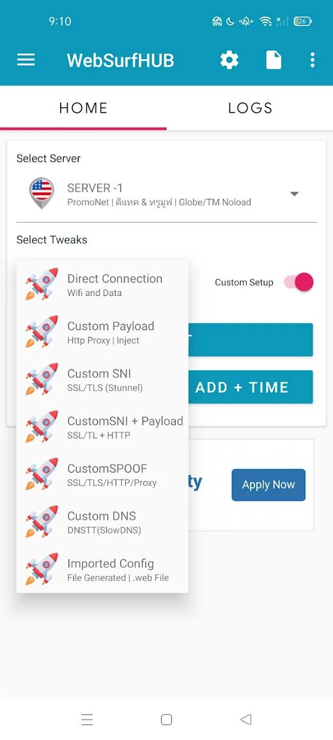Tap the rocket icon beside Custom DNS
The image size is (333, 740).
(x=42, y=522)
